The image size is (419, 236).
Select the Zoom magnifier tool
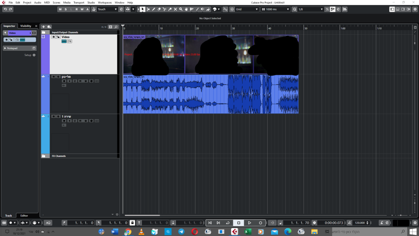click(181, 9)
